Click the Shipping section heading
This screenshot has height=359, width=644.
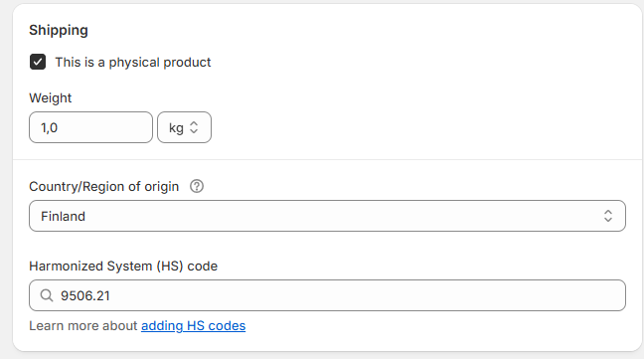click(59, 31)
